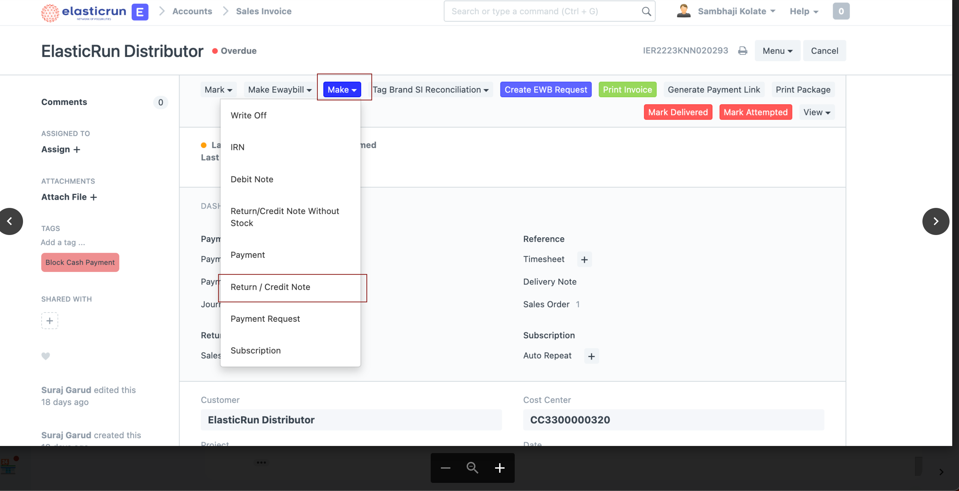Click invoice number IER2223KNN020293

pos(685,51)
